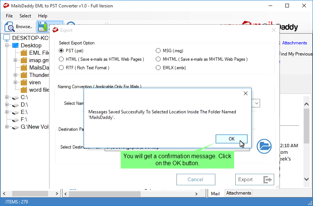Click the viren folder icon
Screen dimensions: 313x206
point(24,82)
